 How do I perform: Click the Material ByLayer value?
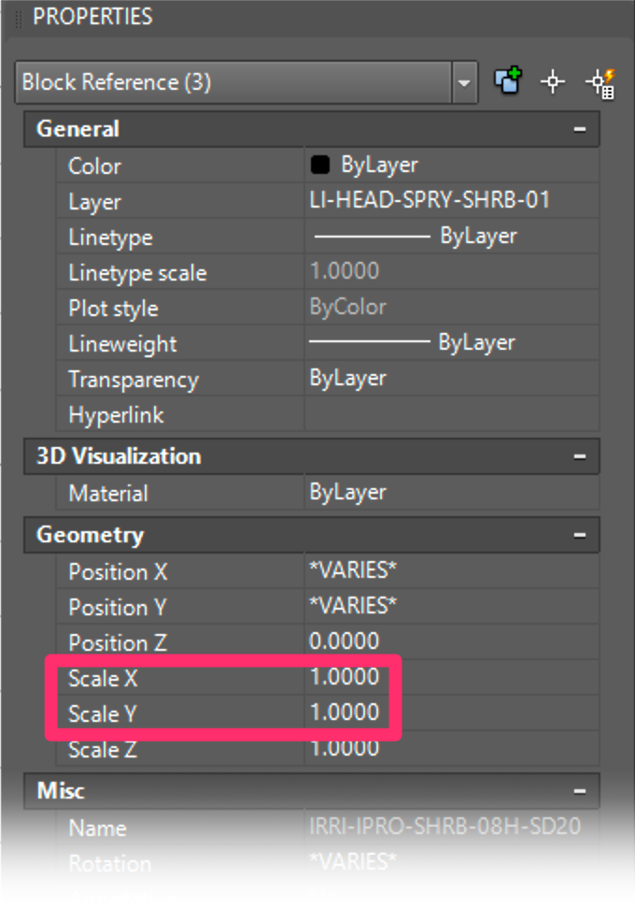(347, 492)
